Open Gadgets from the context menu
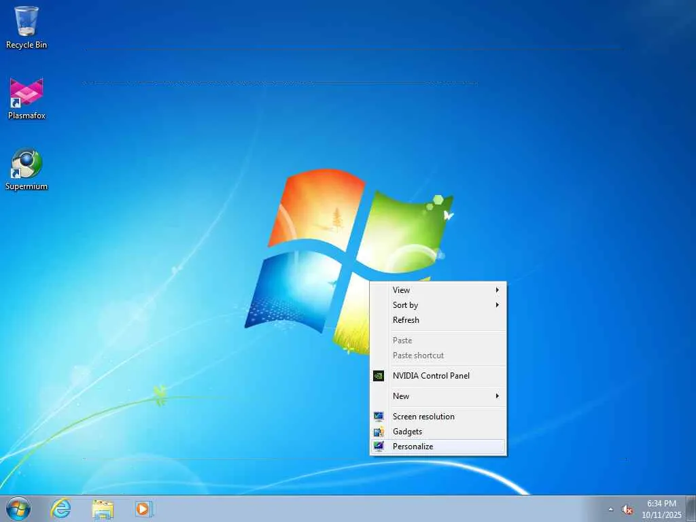 [438, 432]
